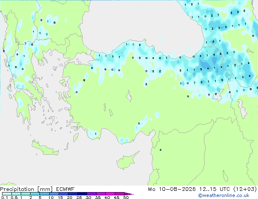The height and width of the screenshot is (199, 258).
Task: Click the '30' legend scale label
Action: coord(88,197)
